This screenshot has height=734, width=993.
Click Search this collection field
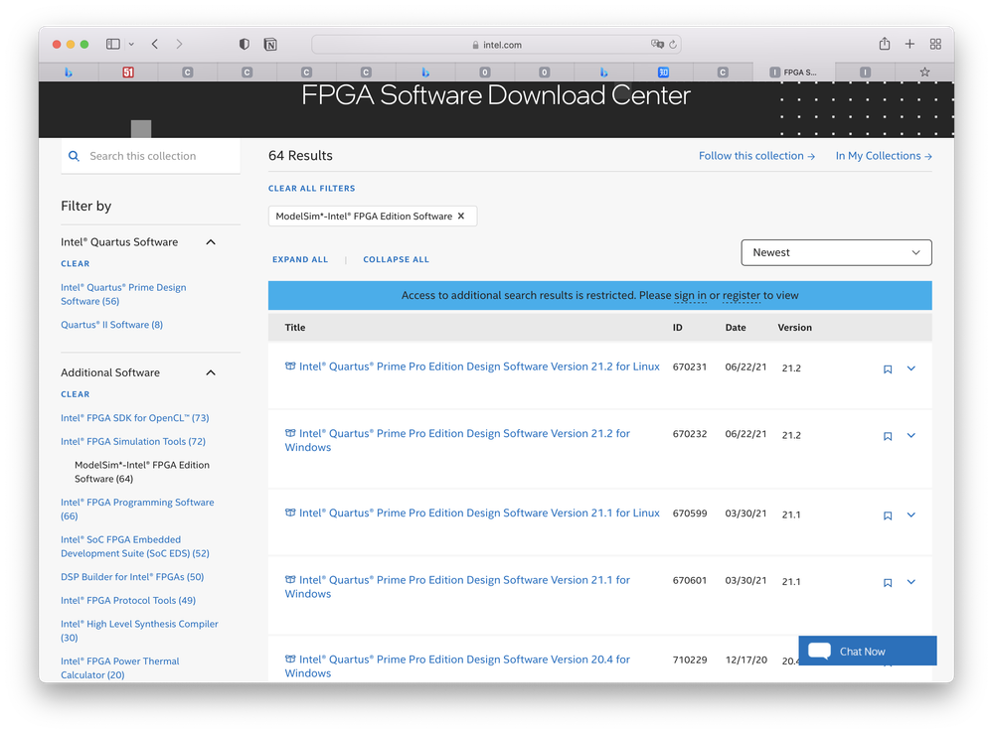coord(151,156)
